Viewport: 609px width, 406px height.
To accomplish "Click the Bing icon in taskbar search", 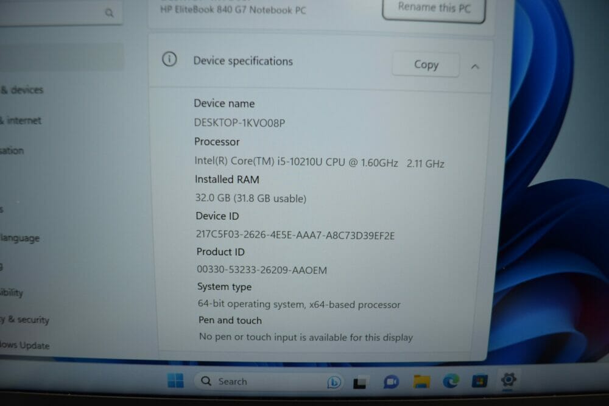I will 334,382.
